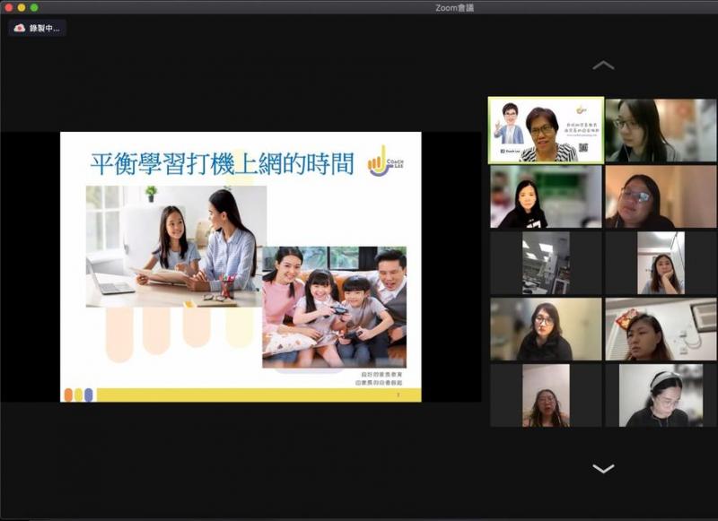Select the woman wearing a white headband

coord(661,395)
